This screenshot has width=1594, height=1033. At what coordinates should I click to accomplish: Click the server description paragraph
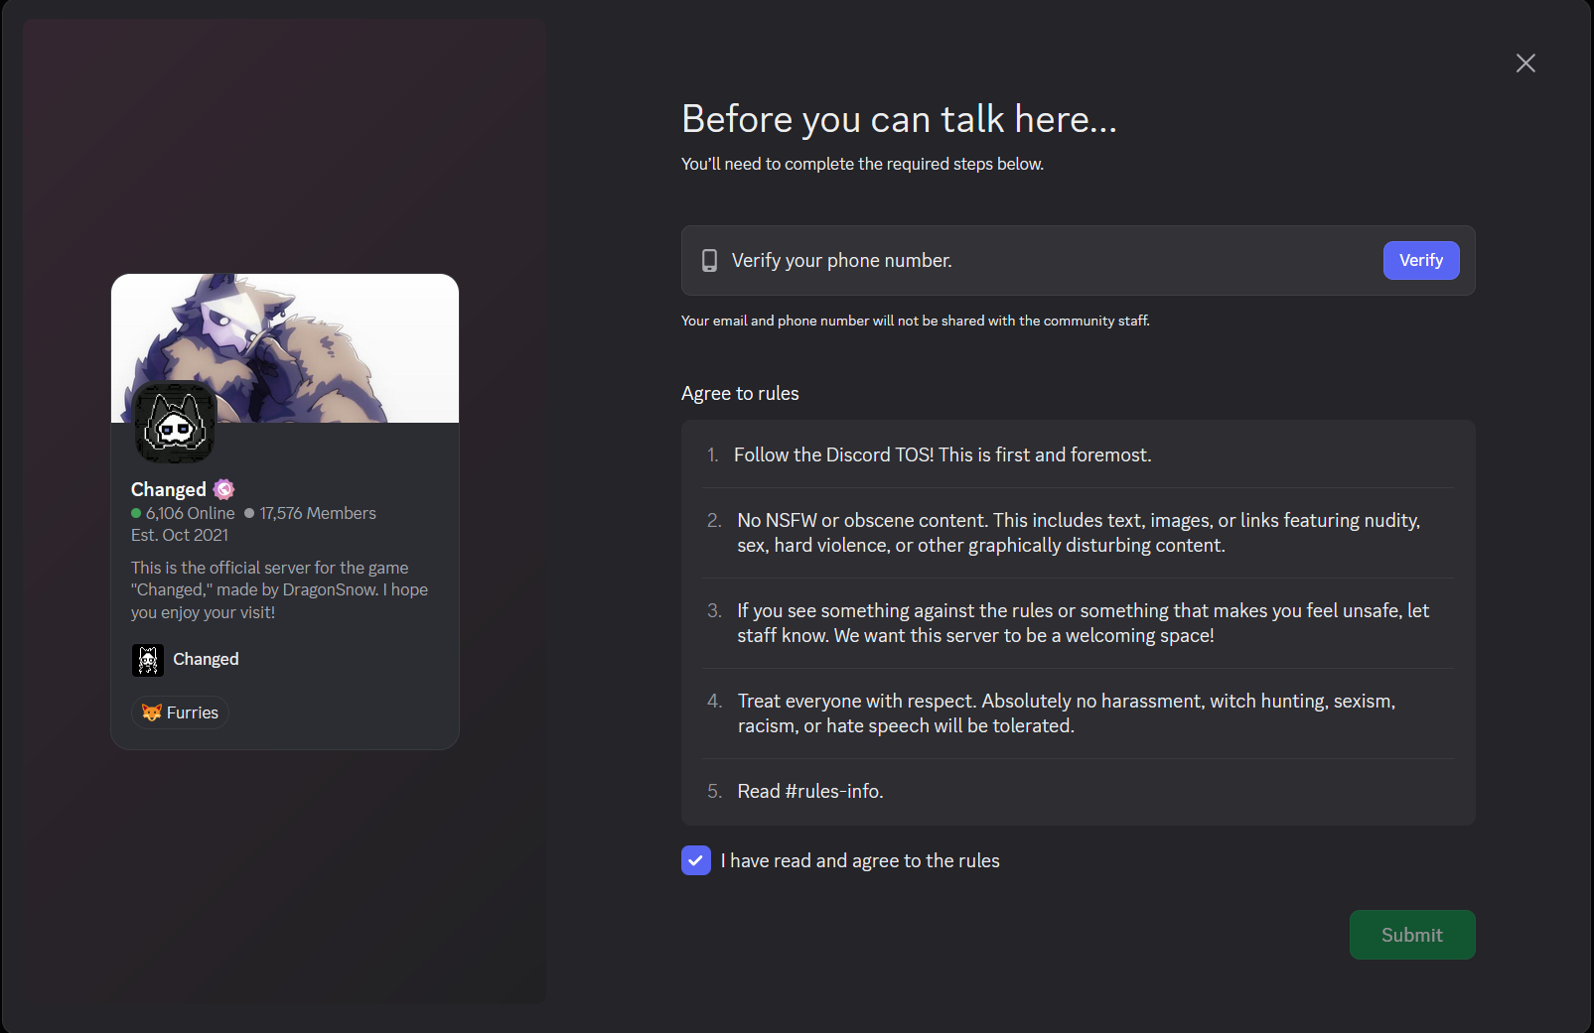pos(279,589)
